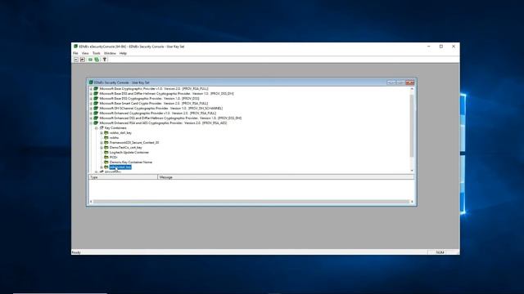This screenshot has width=524, height=294.
Task: Click container icon beside FrameworkEDI_Secure_Context_00
Action: (x=106, y=142)
